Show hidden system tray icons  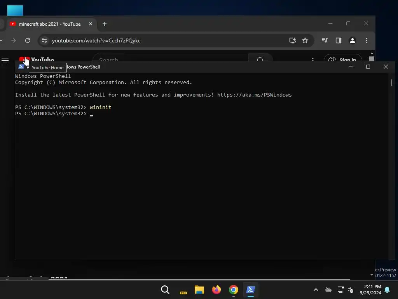(316, 290)
